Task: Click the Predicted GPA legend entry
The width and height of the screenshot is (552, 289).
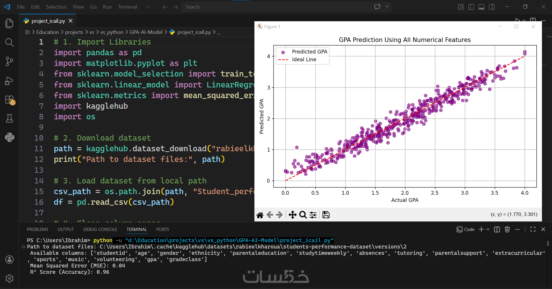Action: 303,52
